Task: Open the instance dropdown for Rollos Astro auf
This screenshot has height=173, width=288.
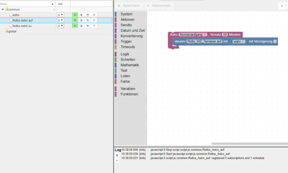Action: pos(60,20)
